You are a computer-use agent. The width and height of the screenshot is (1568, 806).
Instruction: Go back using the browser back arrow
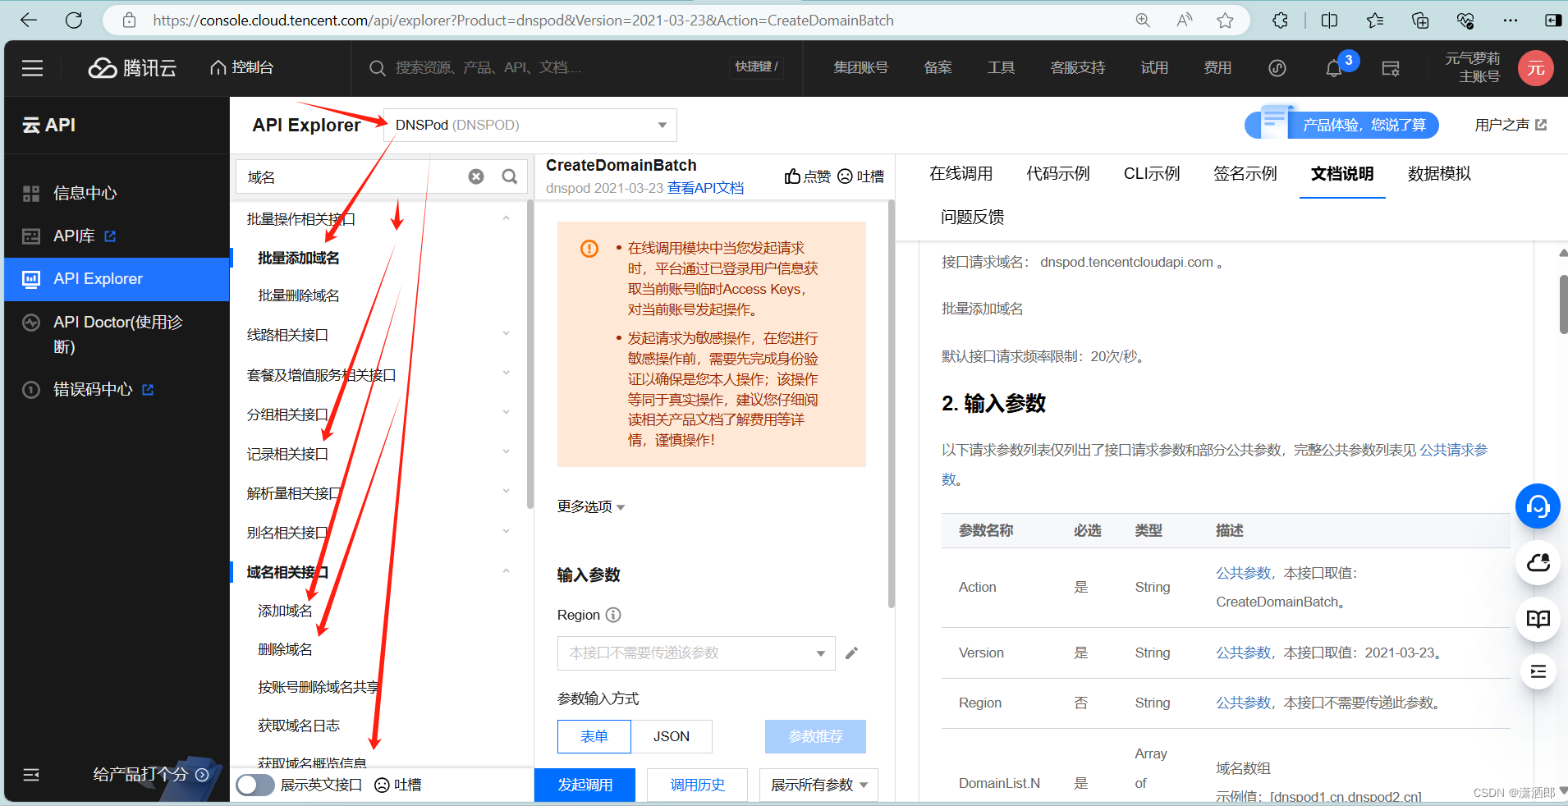(29, 21)
